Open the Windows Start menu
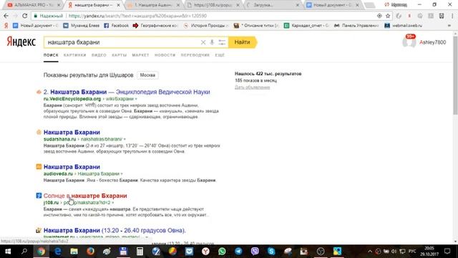Viewport: 458px width, 258px height. pos(8,252)
